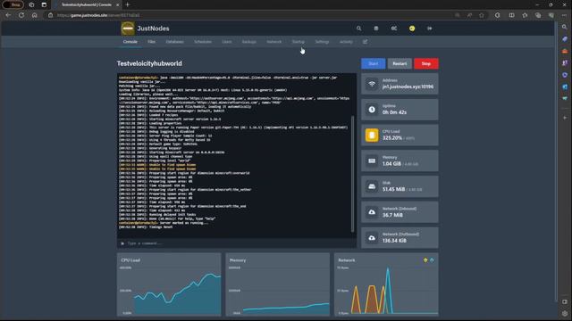The width and height of the screenshot is (572, 321).
Task: Click the page vertical scrollbar
Action: tap(556, 160)
